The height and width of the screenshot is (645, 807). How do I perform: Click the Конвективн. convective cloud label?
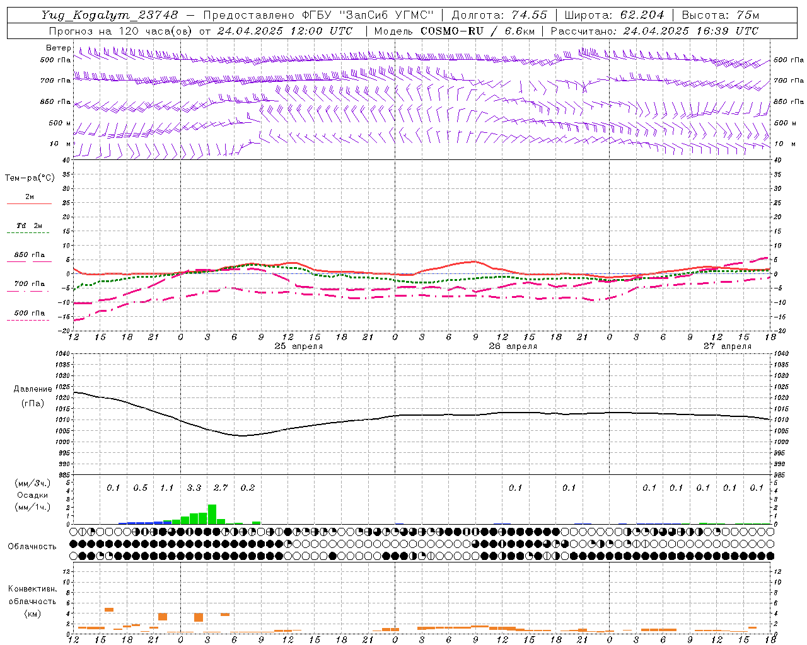[x=33, y=589]
